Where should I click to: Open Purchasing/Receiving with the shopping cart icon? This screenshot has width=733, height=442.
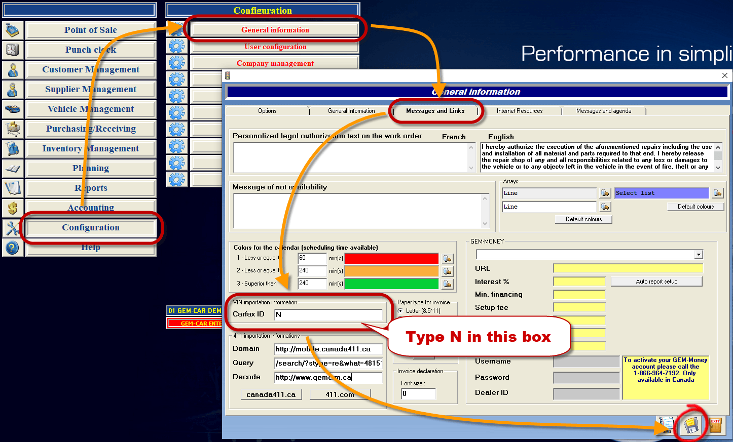(x=12, y=129)
